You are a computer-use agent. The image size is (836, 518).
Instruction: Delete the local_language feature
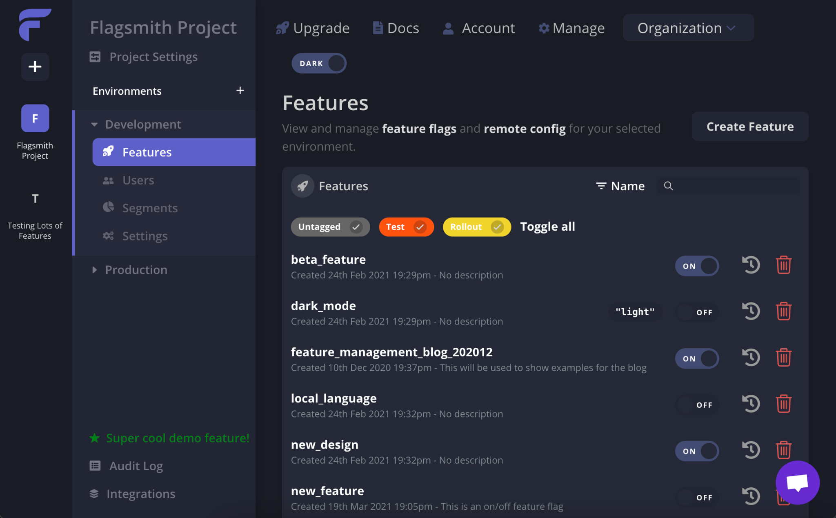784,404
